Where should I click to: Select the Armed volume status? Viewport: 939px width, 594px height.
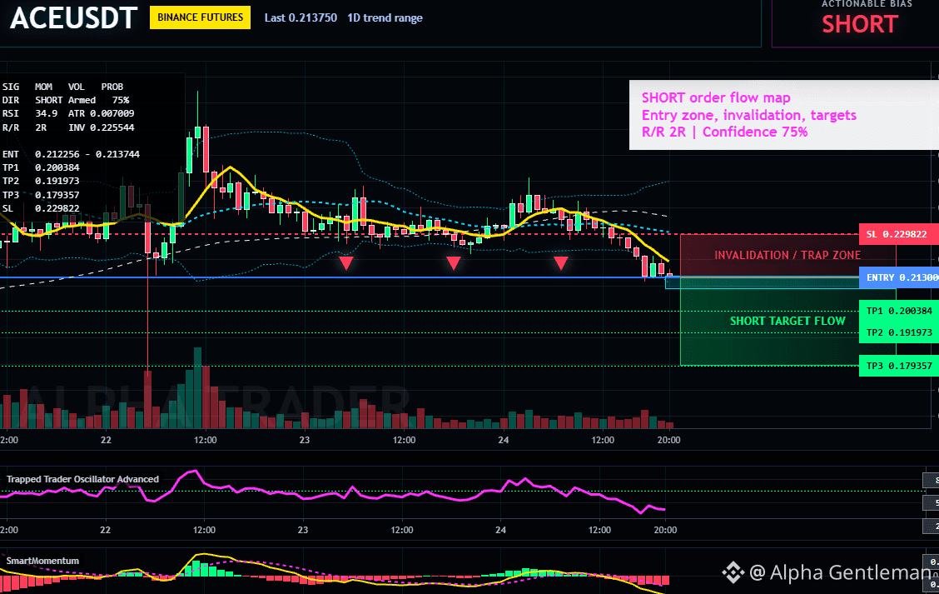[82, 100]
